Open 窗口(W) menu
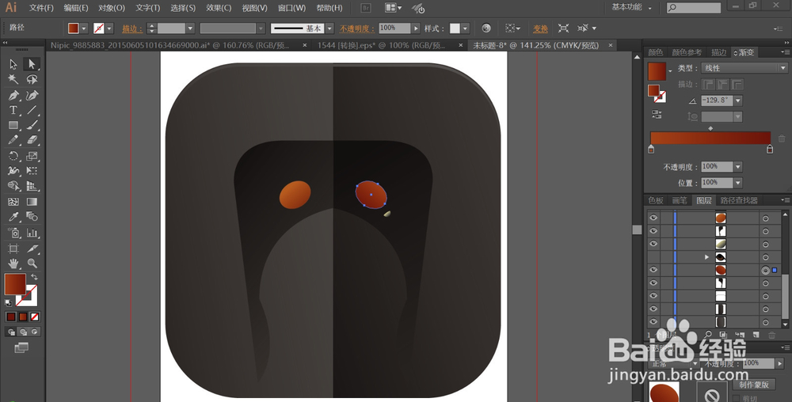The width and height of the screenshot is (792, 402). (291, 8)
